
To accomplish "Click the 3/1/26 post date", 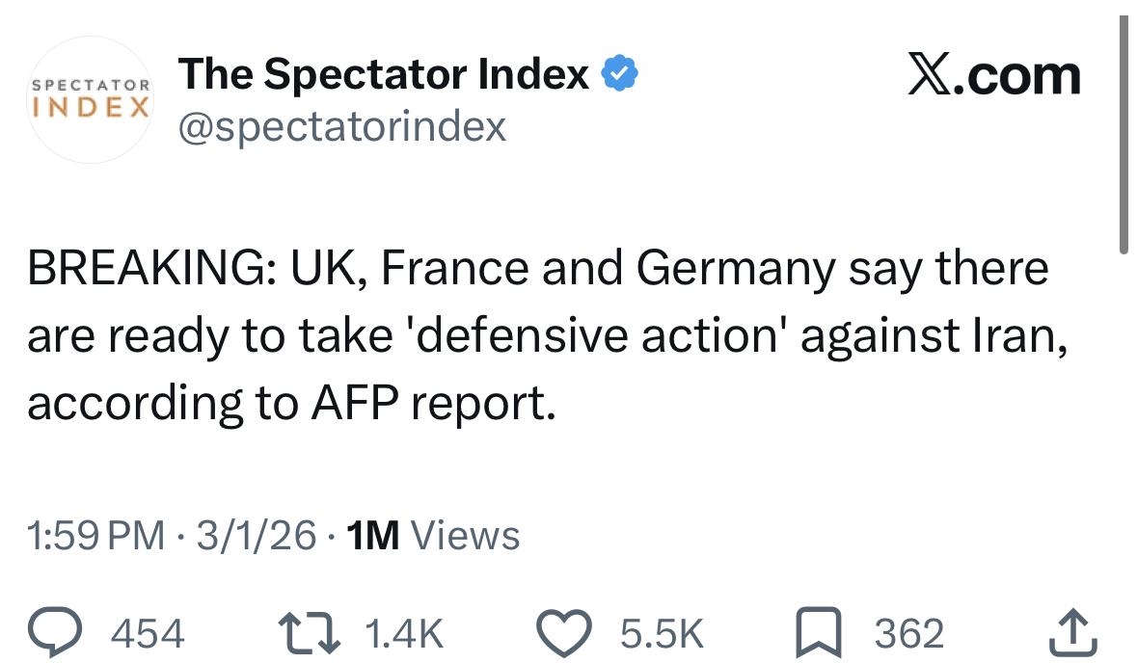I will pos(256,535).
